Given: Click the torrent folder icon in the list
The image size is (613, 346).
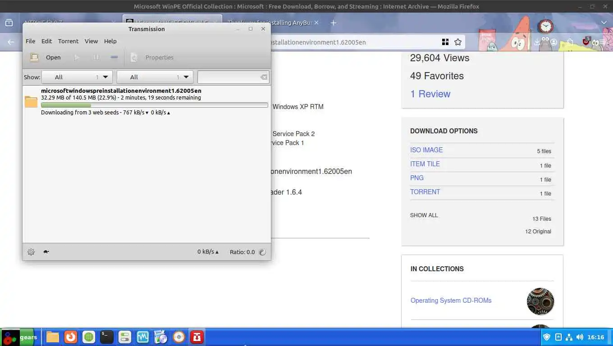Looking at the screenshot, I should (31, 102).
